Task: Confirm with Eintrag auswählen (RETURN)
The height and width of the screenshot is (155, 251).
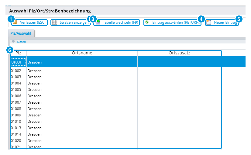Action: [x=172, y=22]
